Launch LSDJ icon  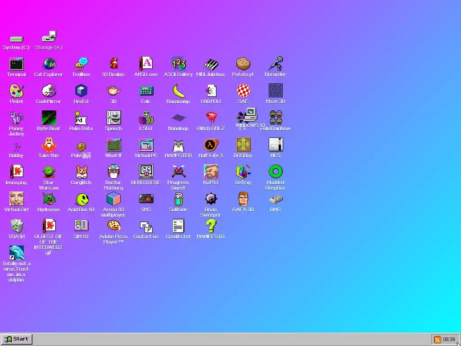point(146,118)
